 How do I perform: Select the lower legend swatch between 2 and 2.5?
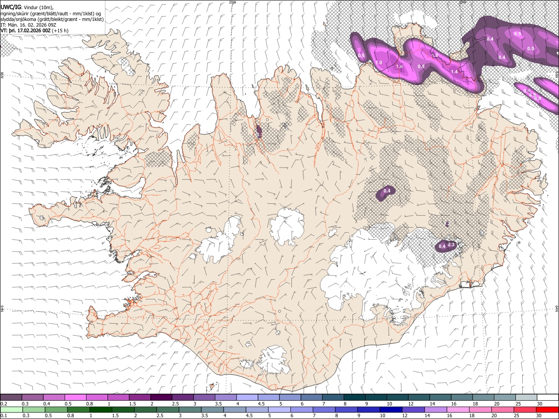coord(145,409)
